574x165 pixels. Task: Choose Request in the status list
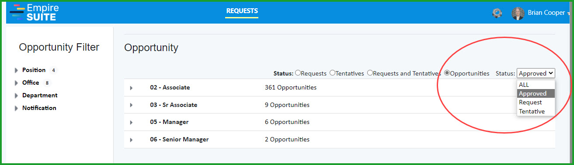tap(536, 102)
